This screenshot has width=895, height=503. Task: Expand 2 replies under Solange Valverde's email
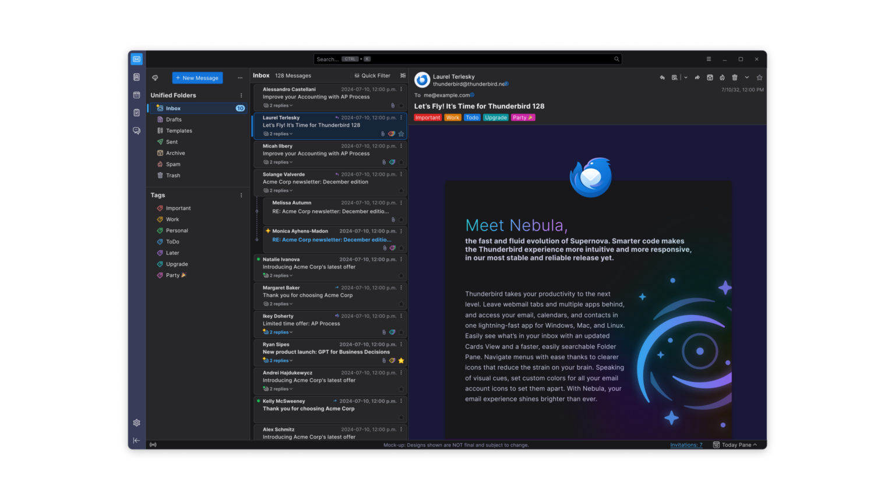(x=278, y=190)
